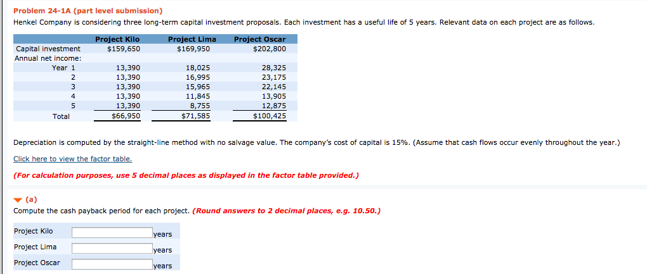Viewport: 647px width, 274px height.
Task: Select the $159,650 capital investment cell
Action: pos(124,49)
